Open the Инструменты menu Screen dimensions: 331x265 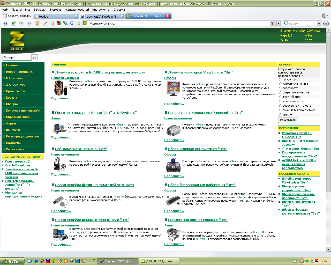click(101, 10)
